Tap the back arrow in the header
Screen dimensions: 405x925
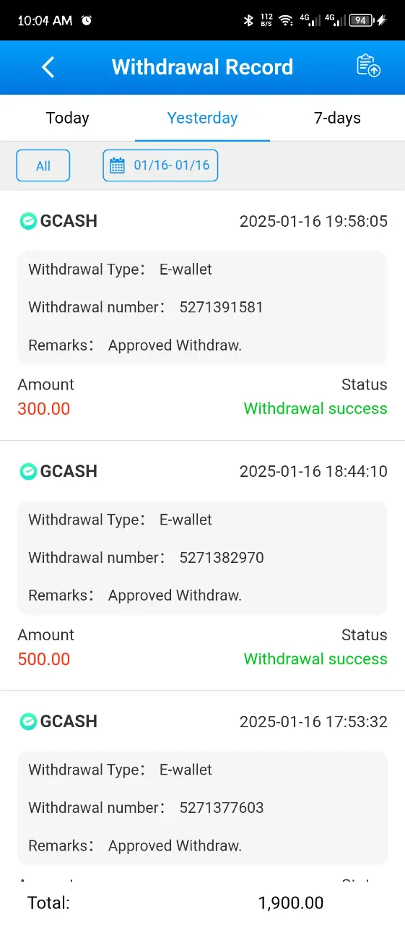click(48, 67)
